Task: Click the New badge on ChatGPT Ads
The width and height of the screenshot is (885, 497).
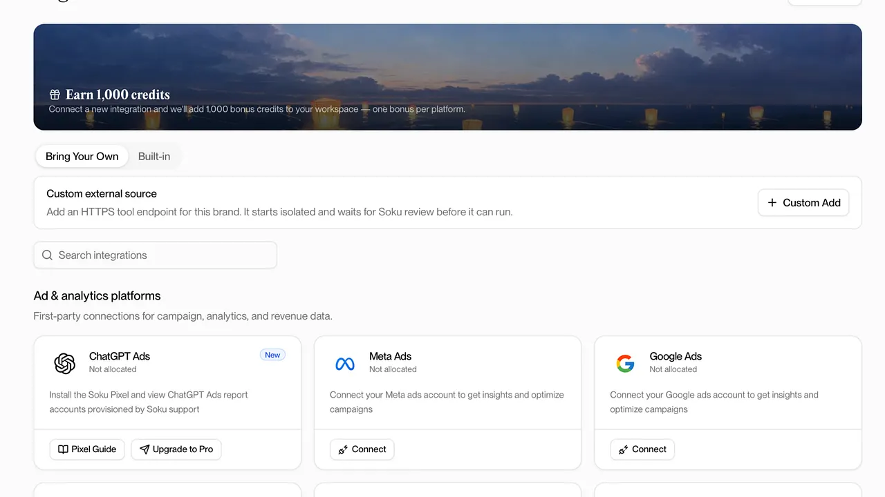Action: tap(272, 355)
